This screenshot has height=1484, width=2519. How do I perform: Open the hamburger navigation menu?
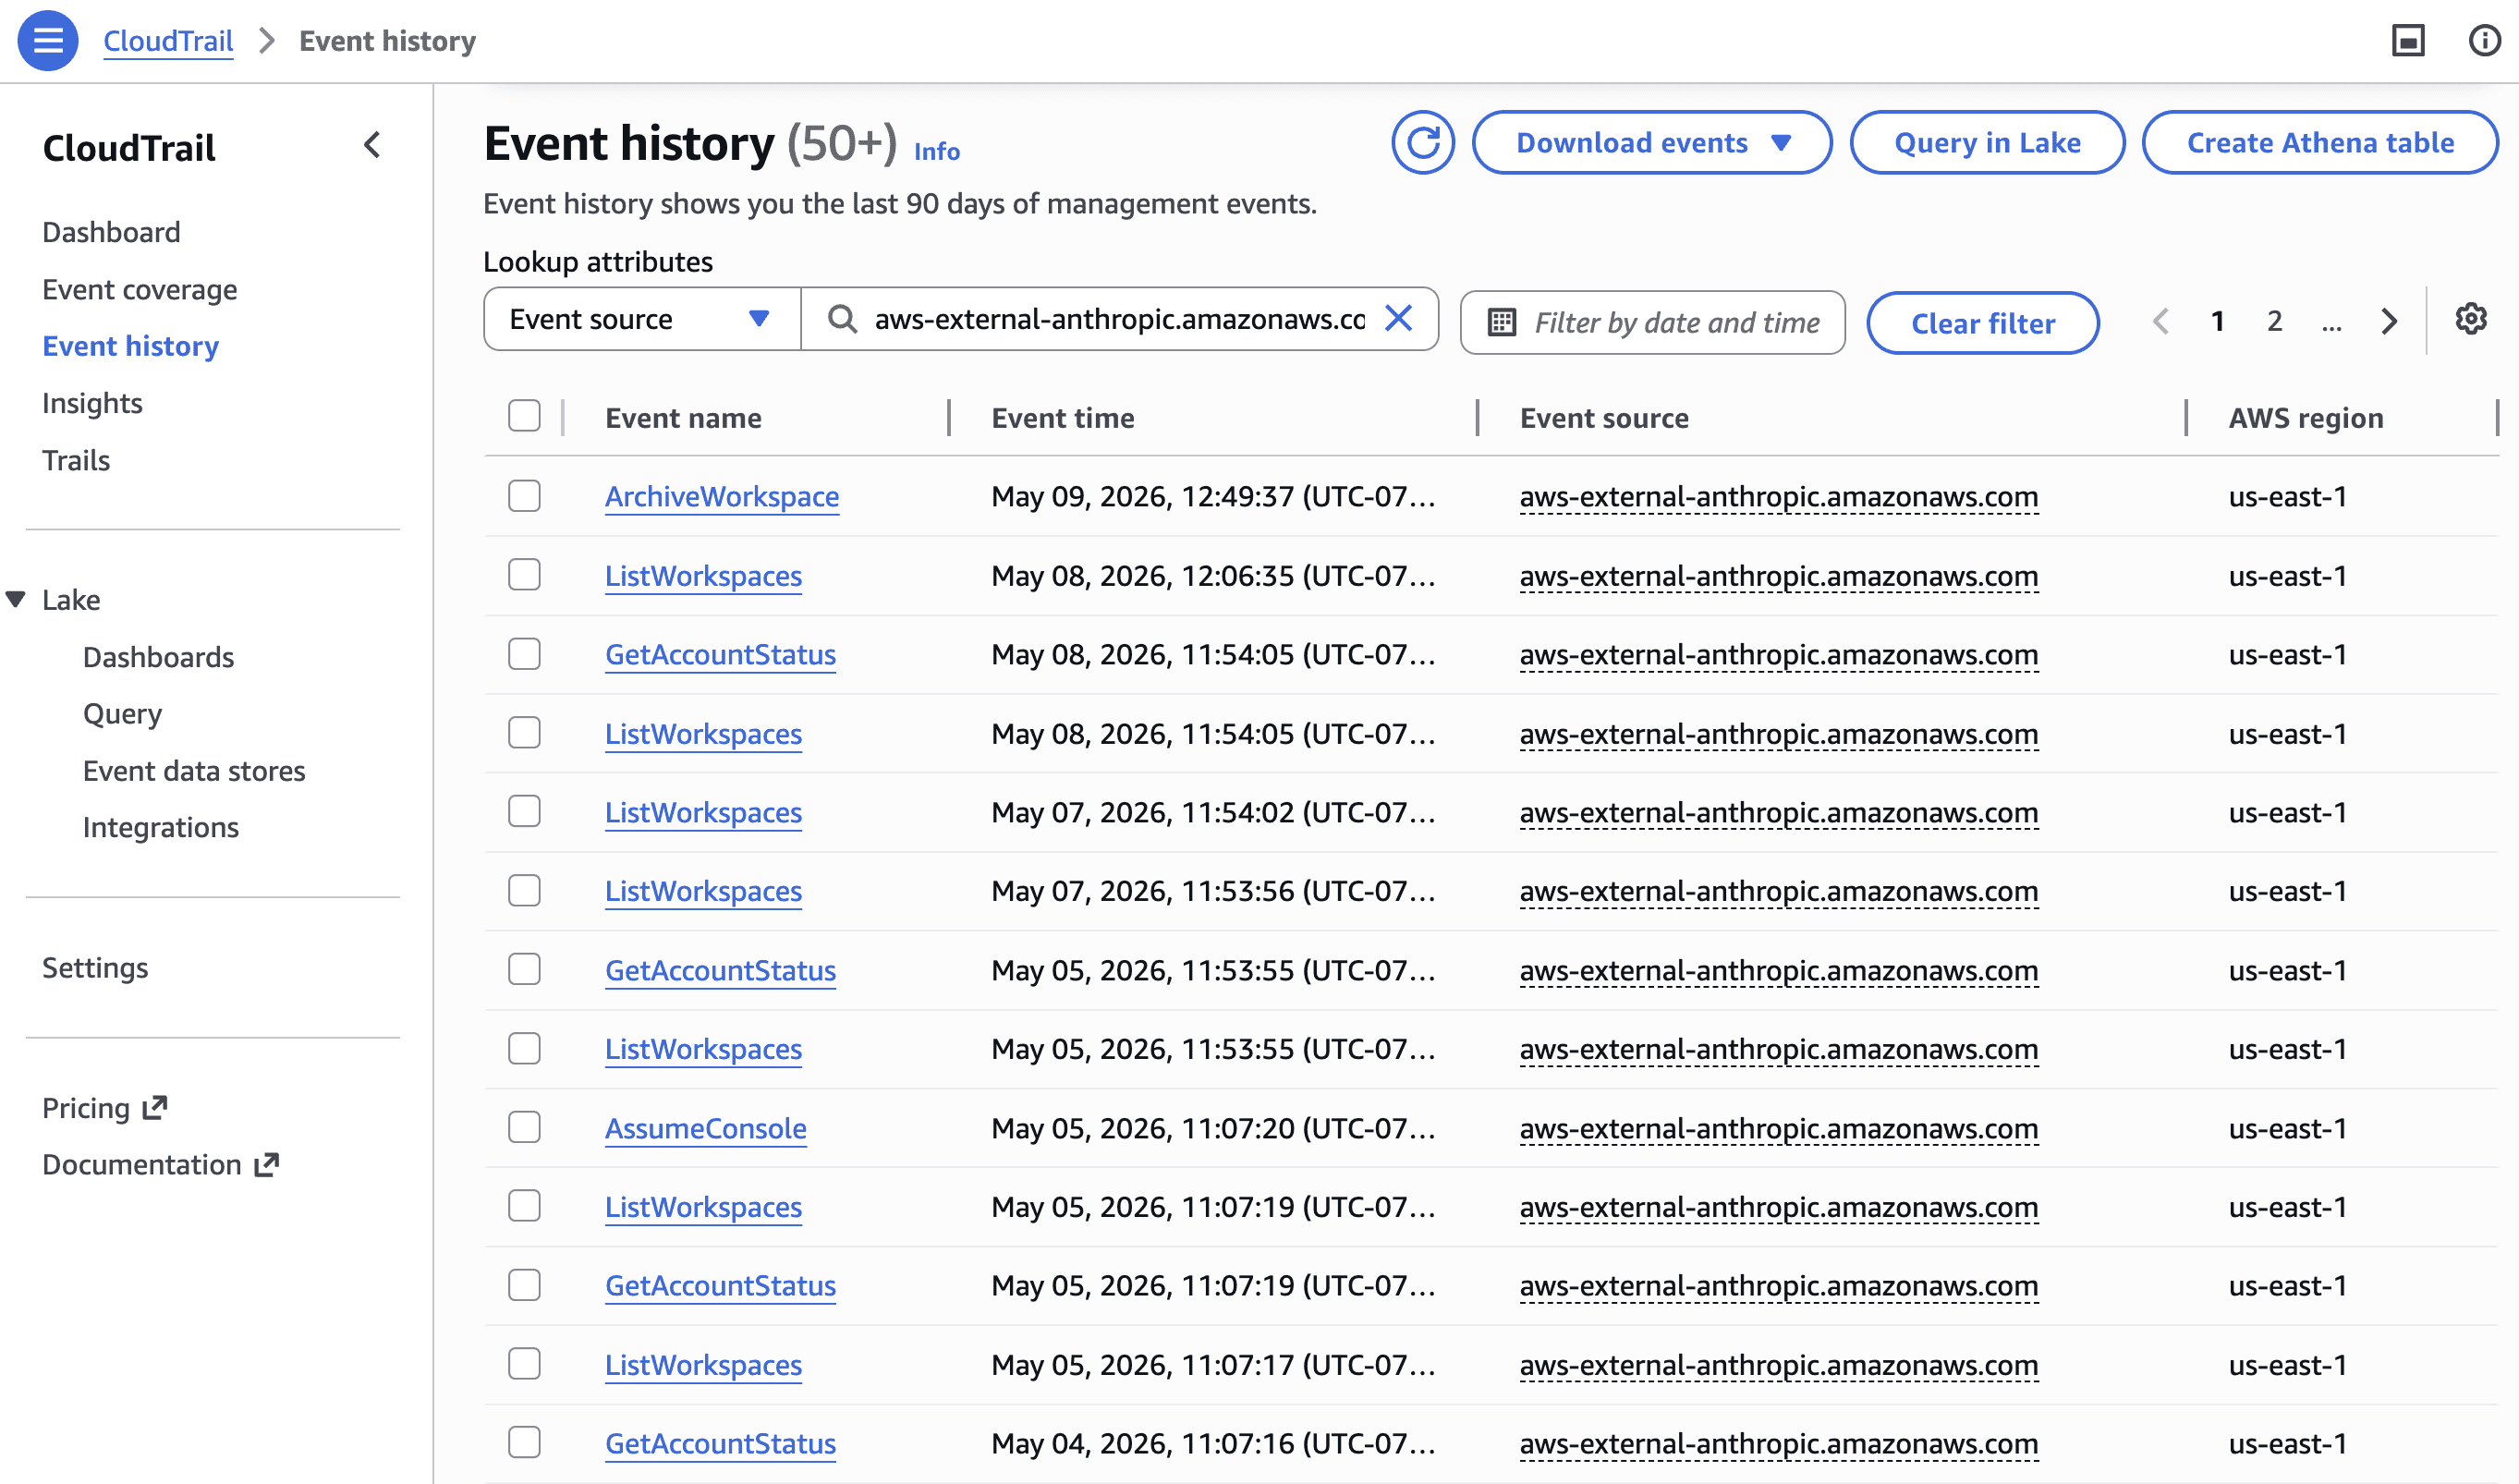(48, 41)
